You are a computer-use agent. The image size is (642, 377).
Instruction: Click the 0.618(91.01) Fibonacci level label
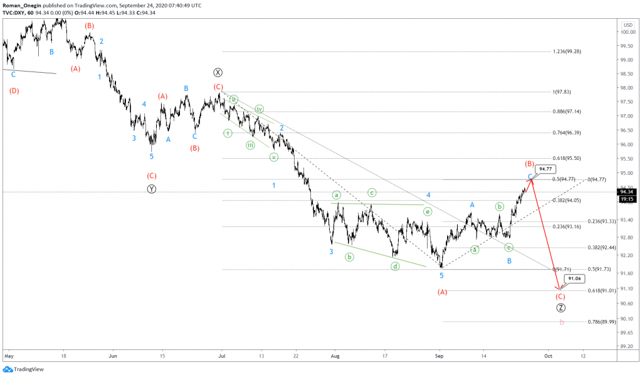click(x=601, y=290)
